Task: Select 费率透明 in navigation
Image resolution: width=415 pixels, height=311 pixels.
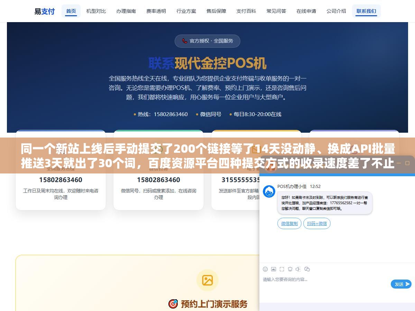Action: pos(156,11)
